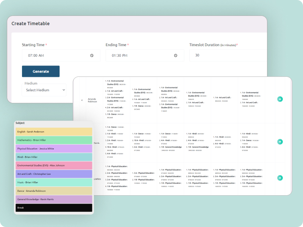Select the Environmental Studies (EVS) - Alex Johnson subject
This screenshot has height=227, width=303.
click(x=53, y=165)
